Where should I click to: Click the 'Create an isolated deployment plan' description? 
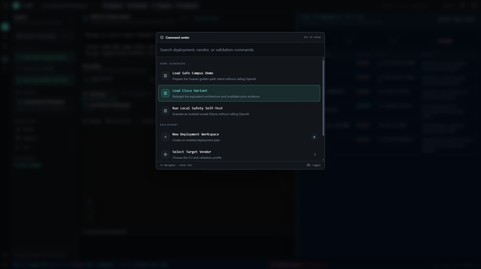[x=196, y=140]
